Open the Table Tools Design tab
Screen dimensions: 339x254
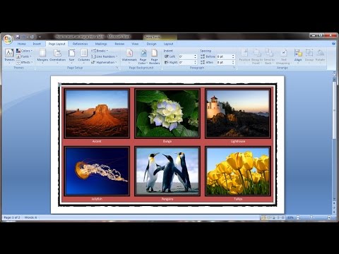pyautogui.click(x=151, y=44)
